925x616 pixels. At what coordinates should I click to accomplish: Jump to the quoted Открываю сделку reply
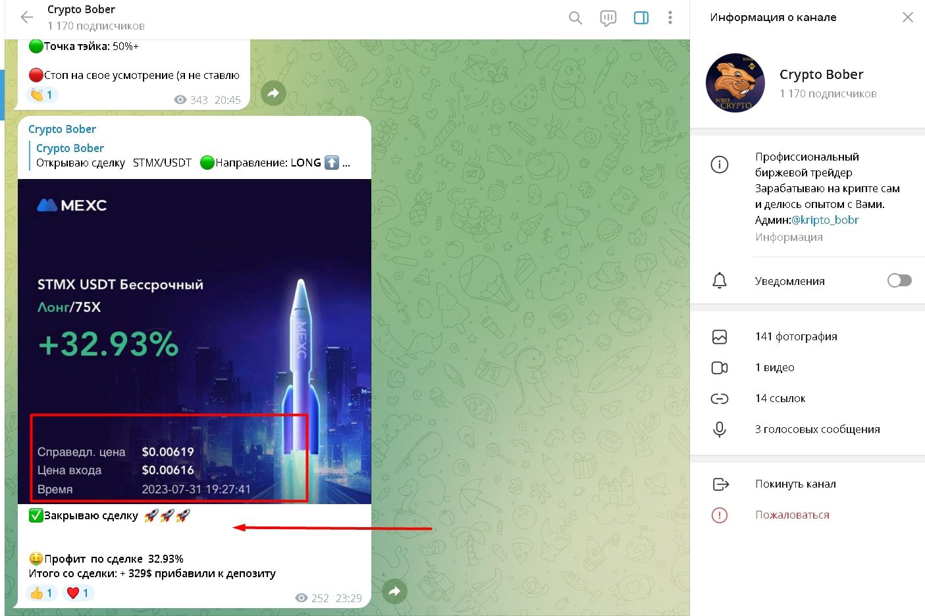193,156
